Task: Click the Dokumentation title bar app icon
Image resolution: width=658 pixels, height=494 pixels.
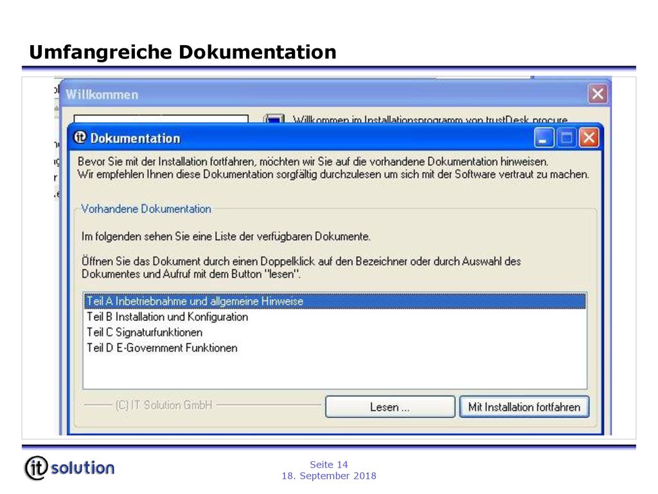Action: 80,137
